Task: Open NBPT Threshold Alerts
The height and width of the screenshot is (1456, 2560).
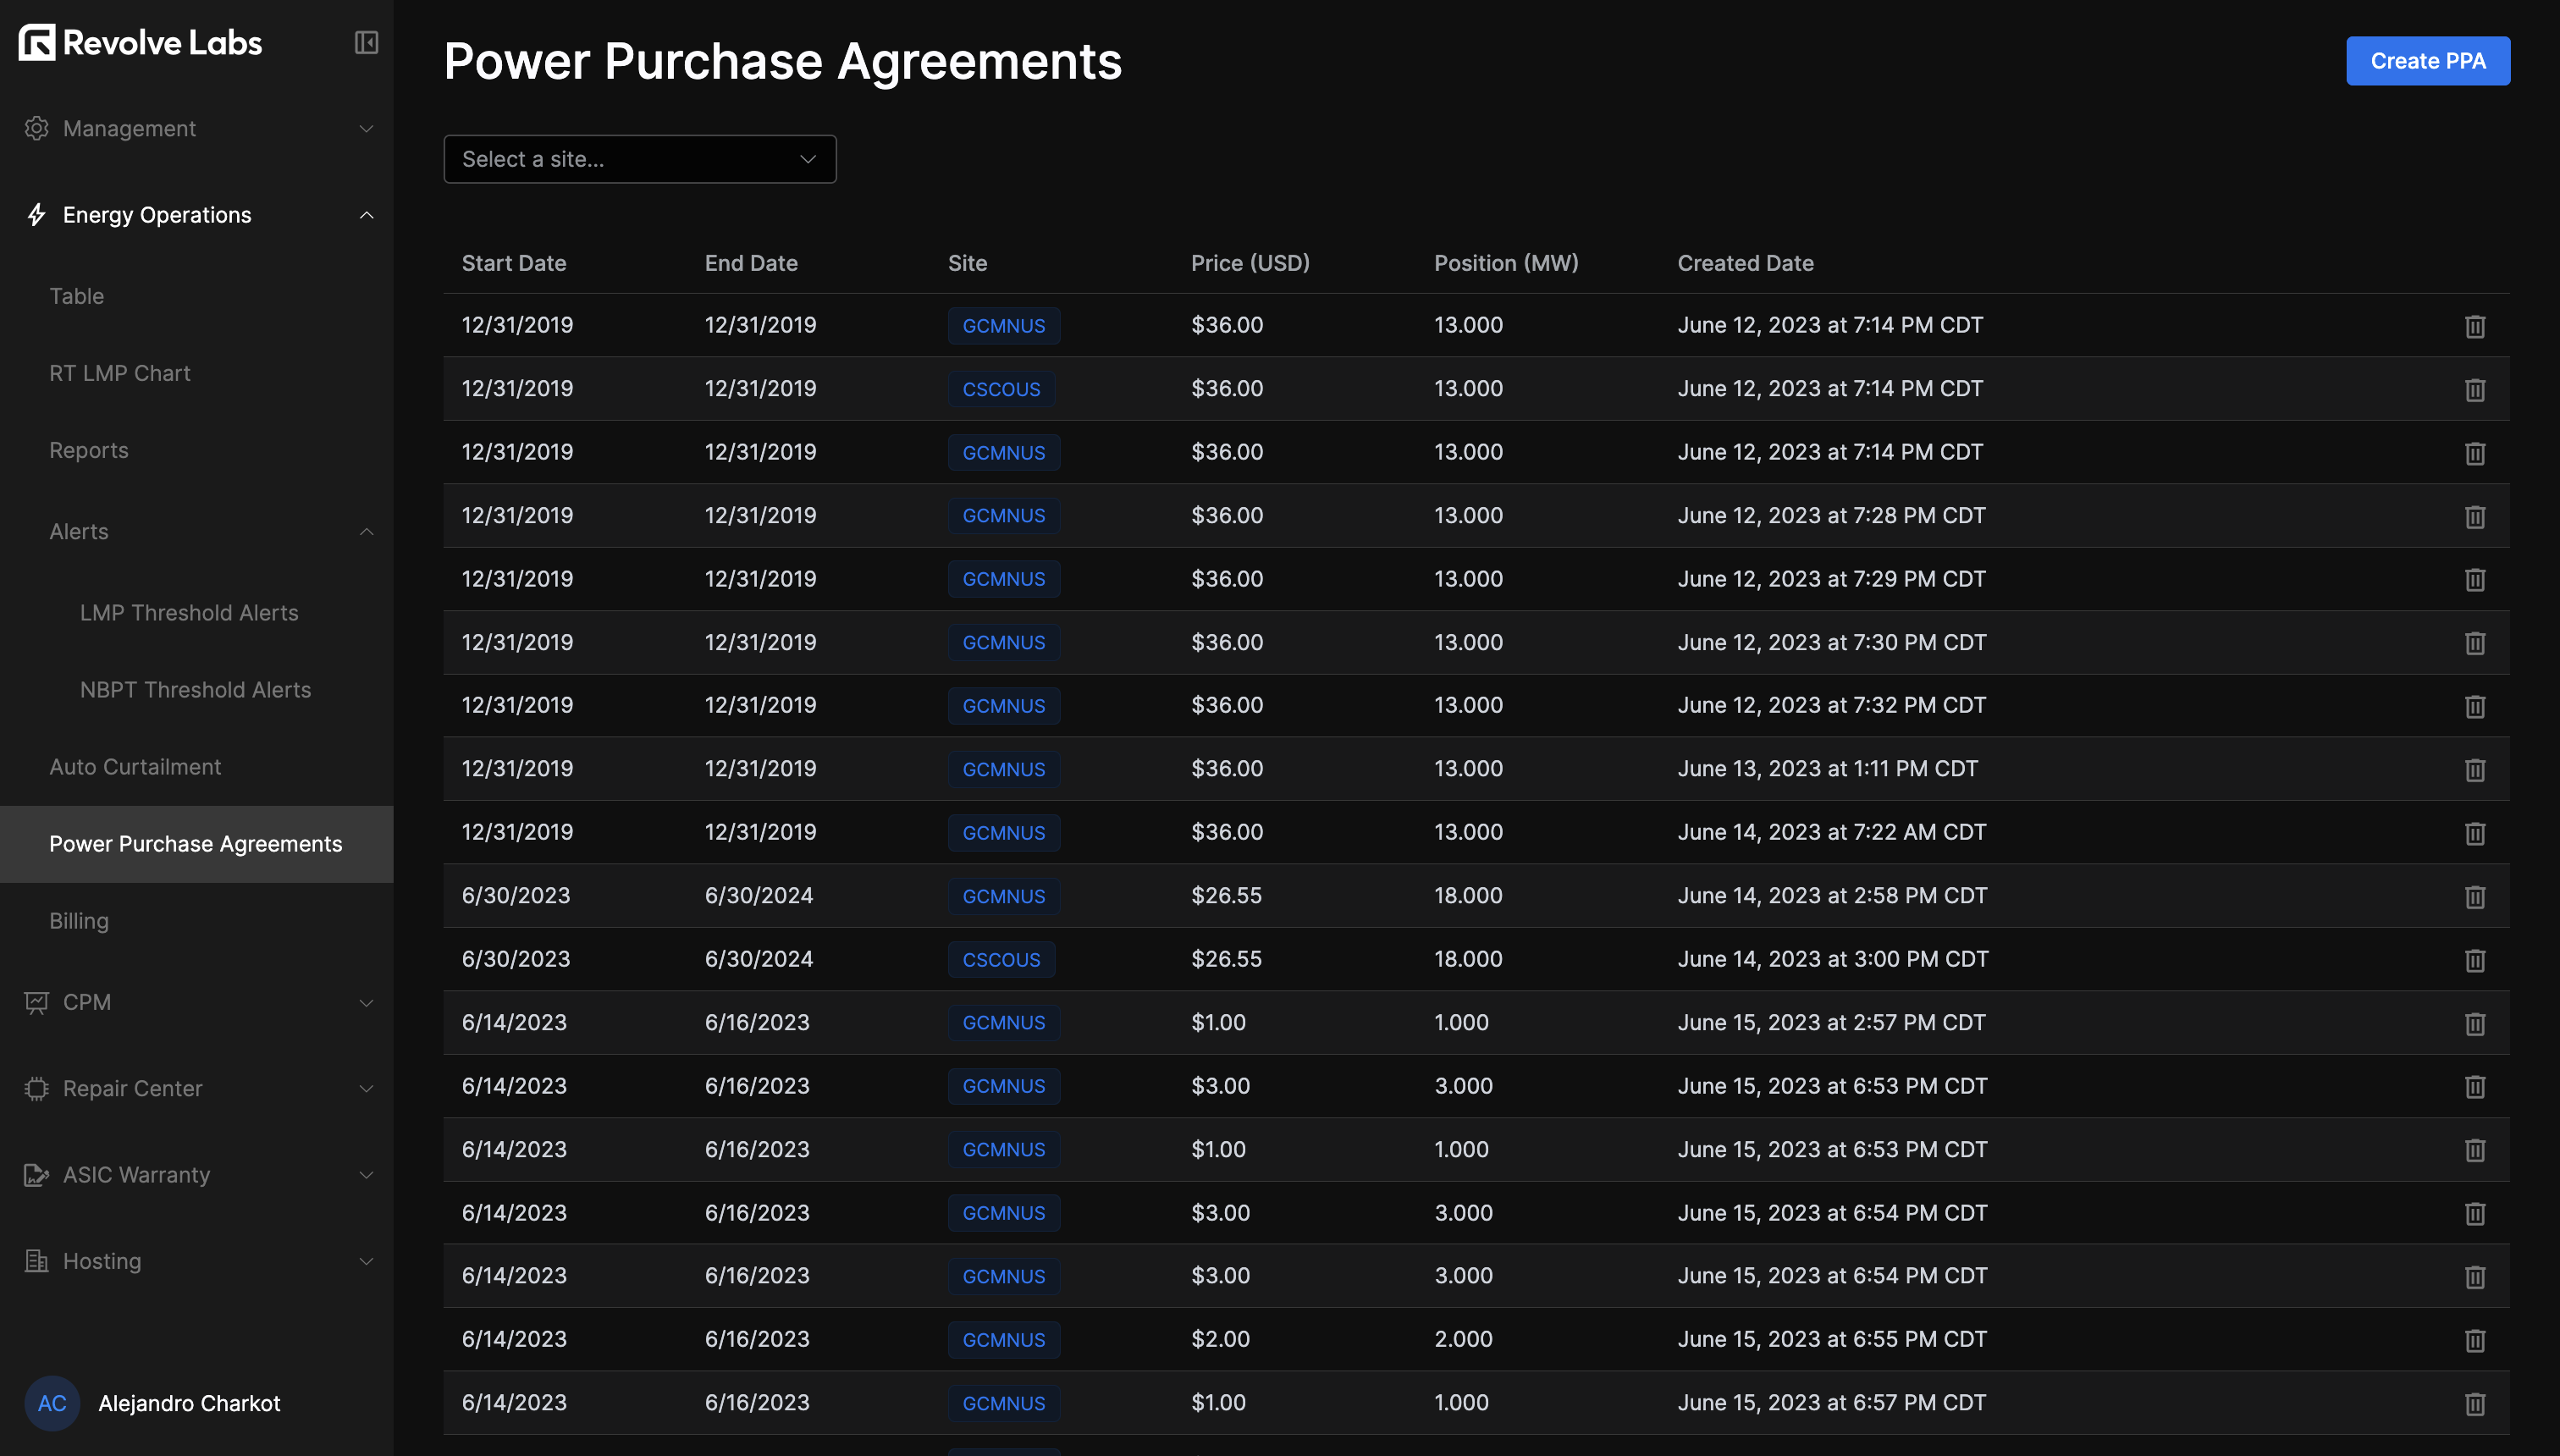Action: pyautogui.click(x=195, y=690)
